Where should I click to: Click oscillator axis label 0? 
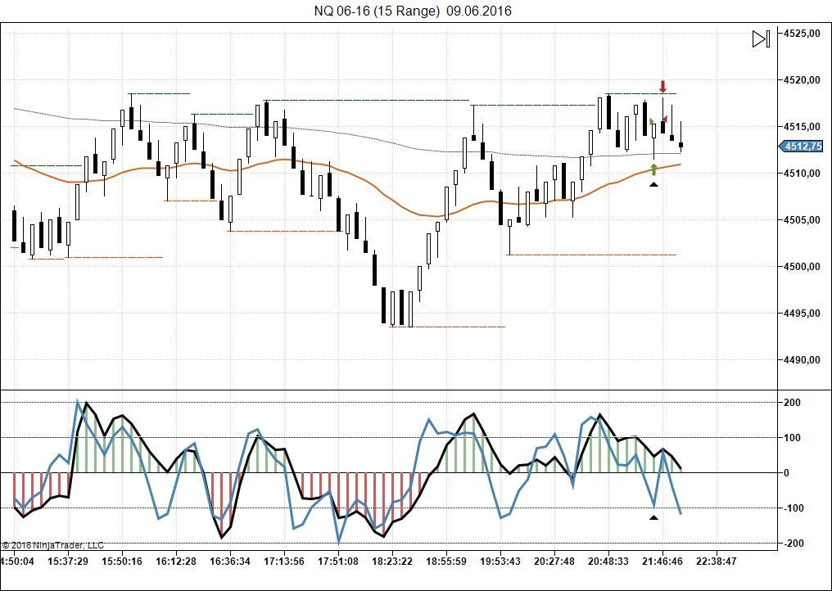pyautogui.click(x=786, y=472)
